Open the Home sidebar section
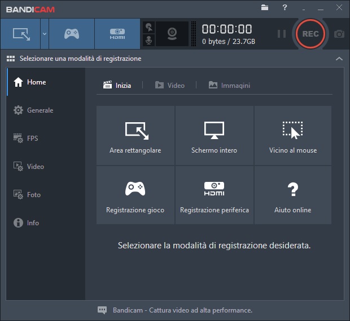Screen dimensions: 350x321 [46, 82]
